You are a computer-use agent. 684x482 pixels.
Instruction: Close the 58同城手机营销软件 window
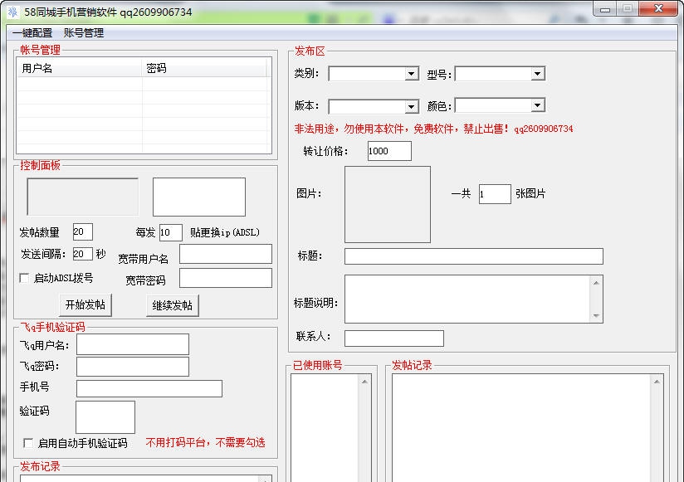[659, 9]
